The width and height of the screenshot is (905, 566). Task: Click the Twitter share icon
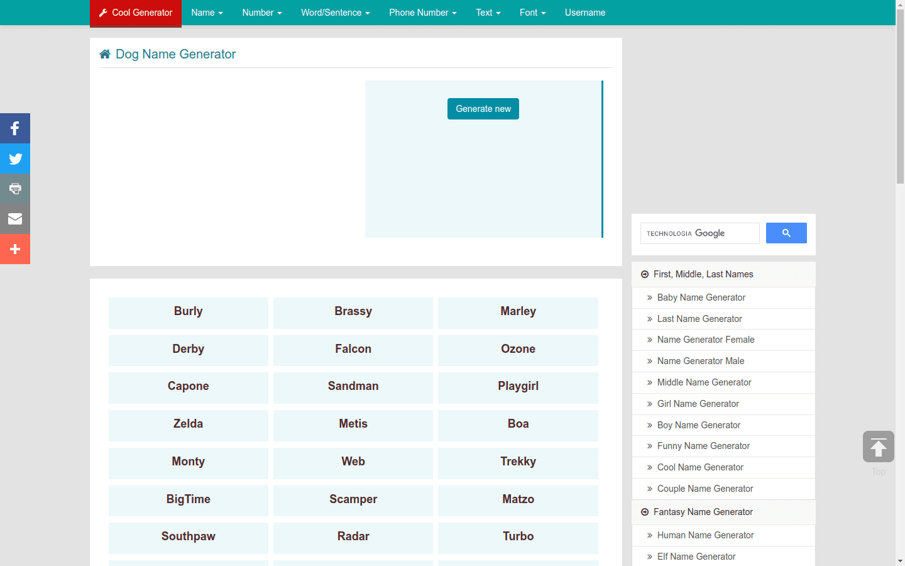14,158
